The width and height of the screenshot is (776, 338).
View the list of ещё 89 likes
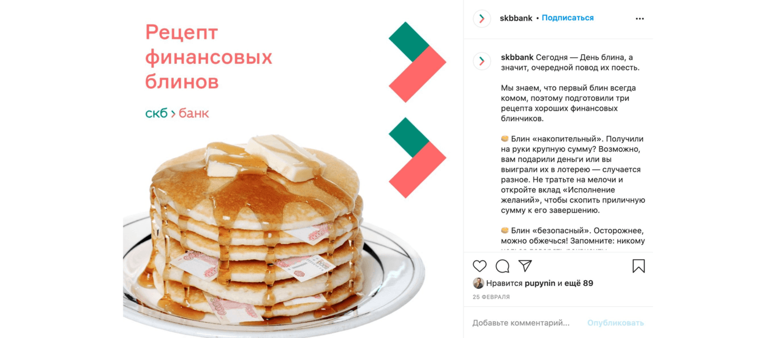coord(579,283)
